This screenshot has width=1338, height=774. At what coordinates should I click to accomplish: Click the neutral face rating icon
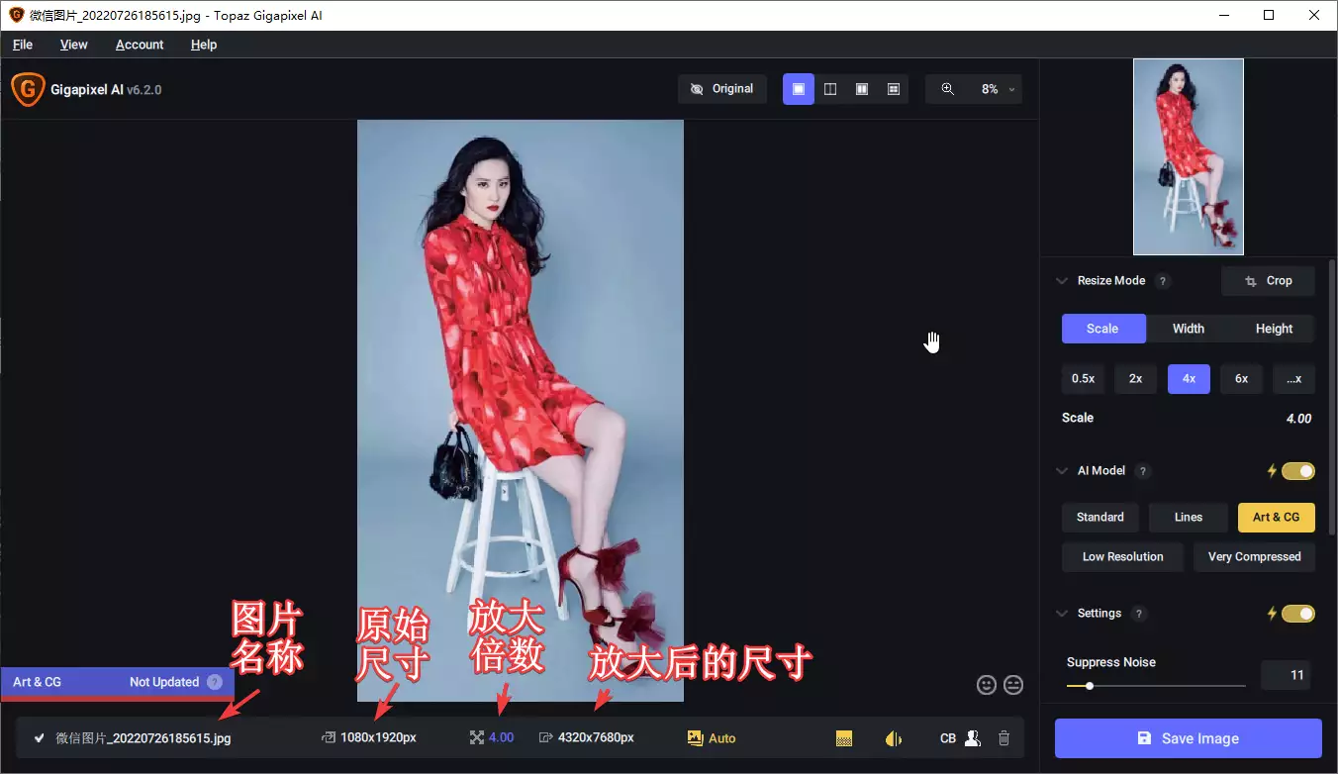[x=1013, y=685]
